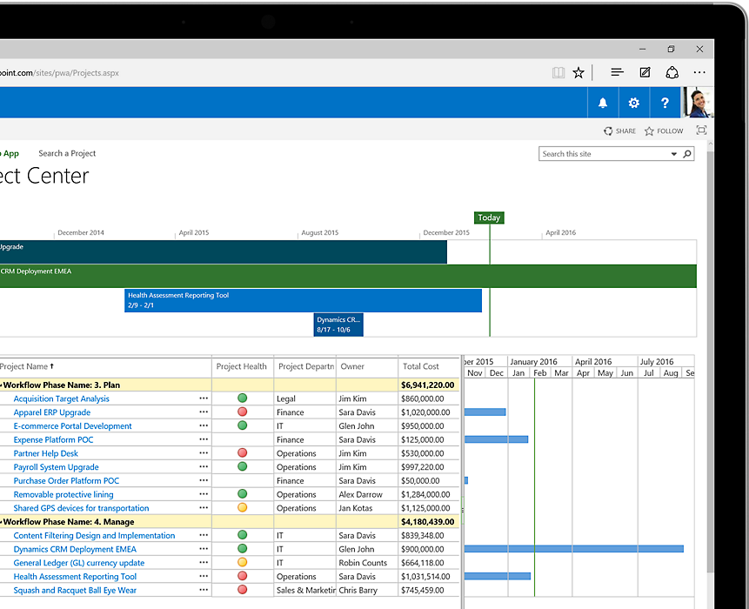The width and height of the screenshot is (749, 609).
Task: Collapse the Workflow Phase 4. Manage group
Action: [2, 522]
